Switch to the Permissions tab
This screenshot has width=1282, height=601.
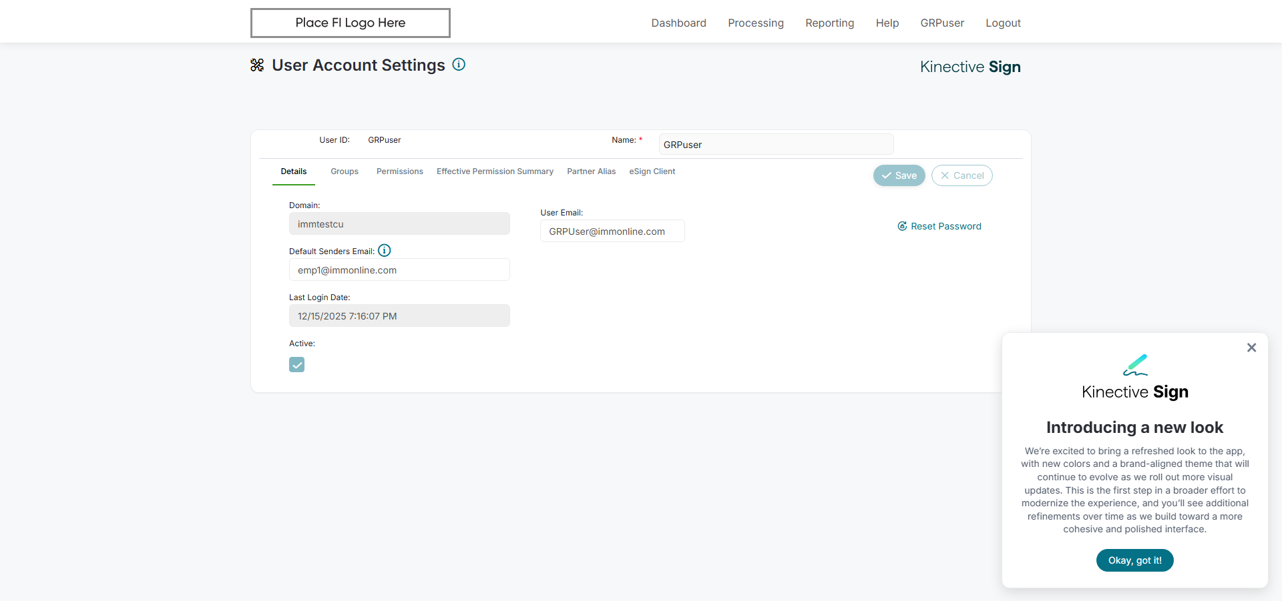(x=400, y=171)
